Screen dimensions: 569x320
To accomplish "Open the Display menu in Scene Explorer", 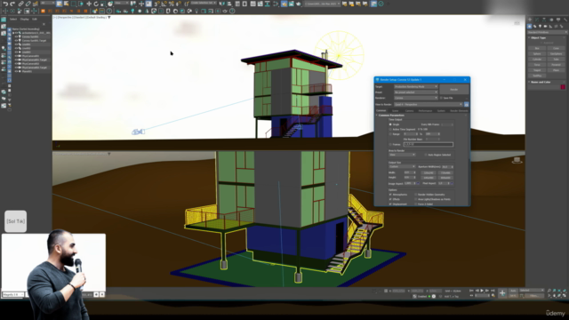I will pos(24,20).
